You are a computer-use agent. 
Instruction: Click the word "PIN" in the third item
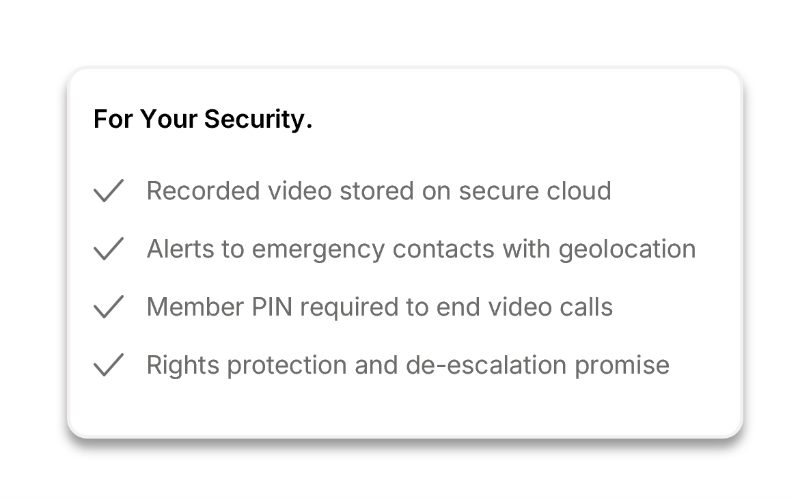point(272,307)
